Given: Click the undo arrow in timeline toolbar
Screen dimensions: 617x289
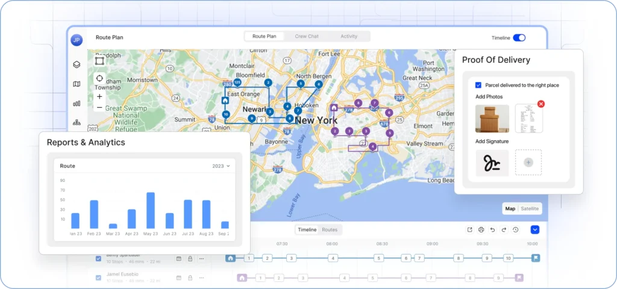Looking at the screenshot, I should [492, 229].
